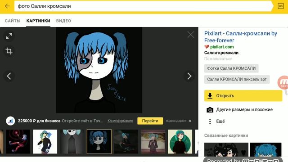The width and height of the screenshot is (288, 162).
Task: Open the dark sitting figure thumbnail
Action: coord(126,142)
